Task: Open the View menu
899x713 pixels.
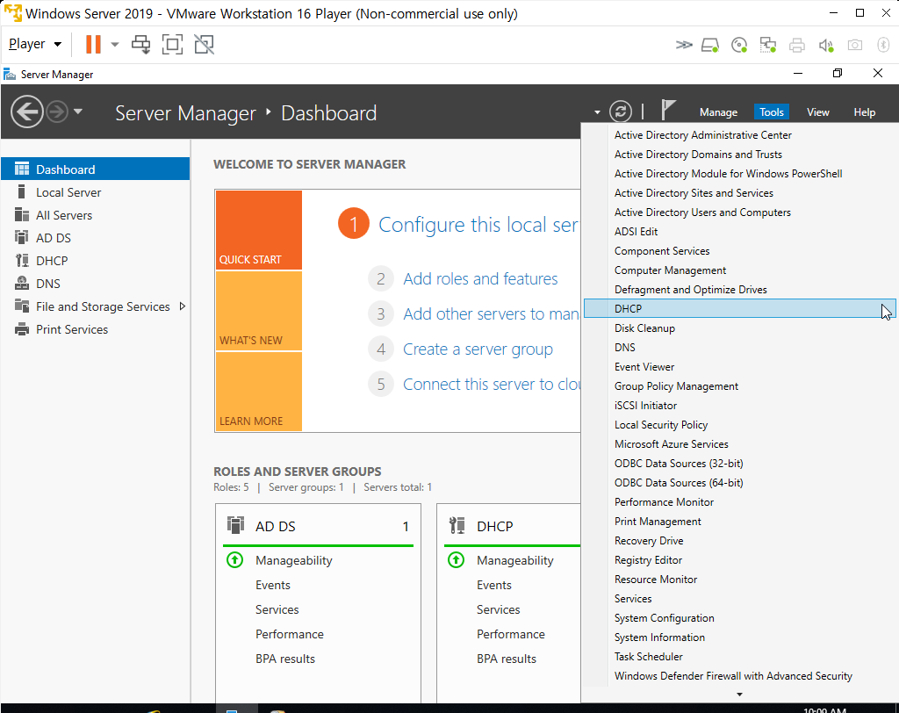Action: [817, 112]
